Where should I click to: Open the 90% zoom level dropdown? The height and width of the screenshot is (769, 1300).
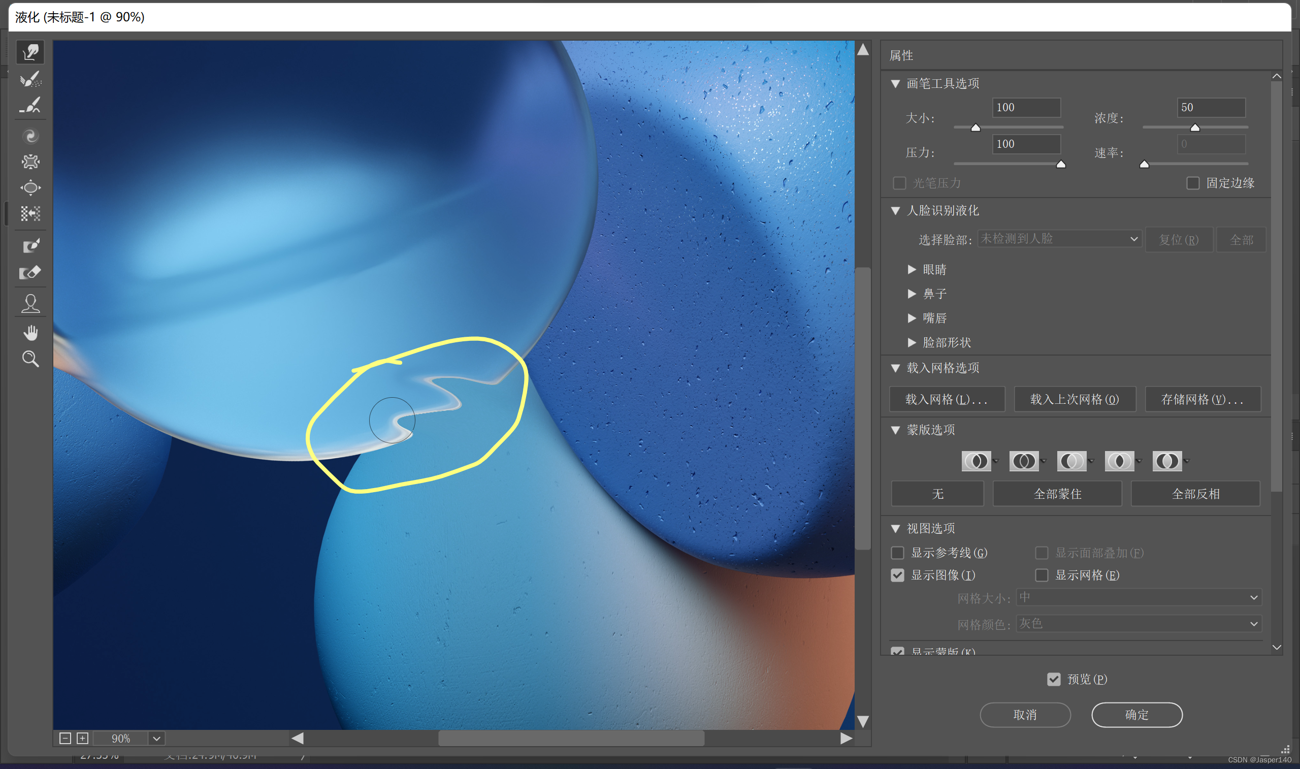tap(156, 739)
